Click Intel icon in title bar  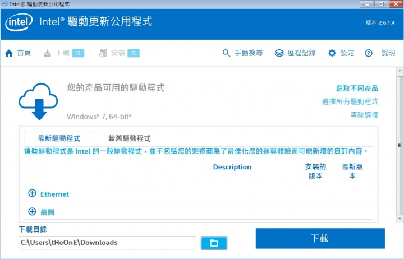(x=5, y=4)
